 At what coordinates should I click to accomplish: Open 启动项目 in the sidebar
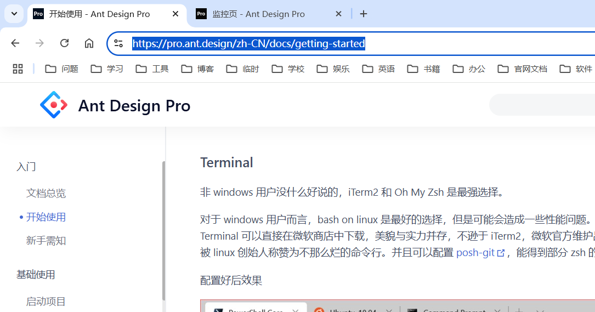46,302
